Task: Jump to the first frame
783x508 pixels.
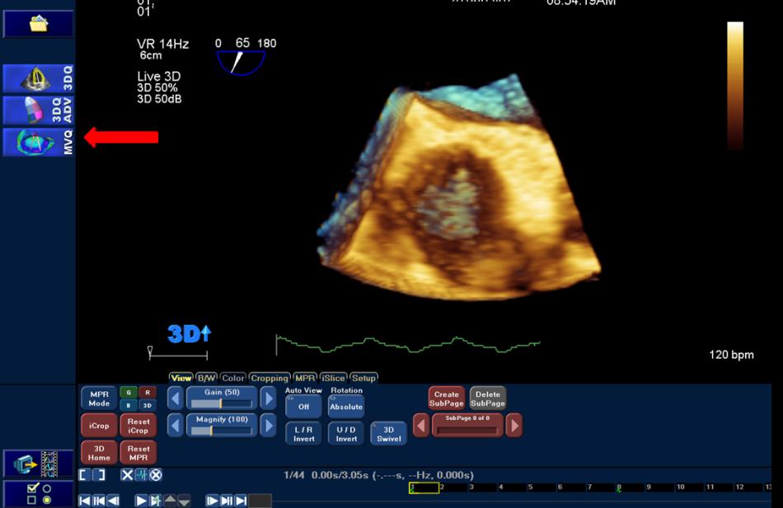Action: [85, 501]
